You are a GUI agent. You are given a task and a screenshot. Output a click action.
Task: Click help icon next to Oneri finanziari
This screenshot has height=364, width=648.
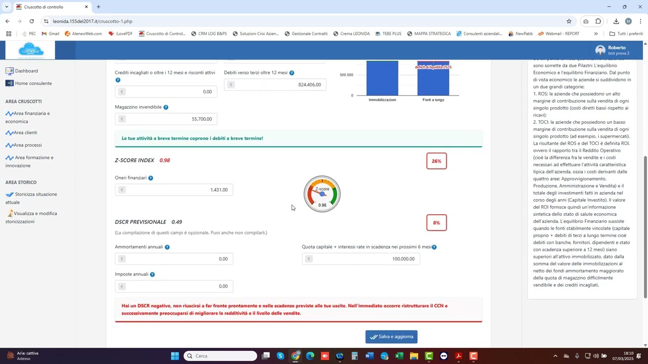tap(150, 178)
